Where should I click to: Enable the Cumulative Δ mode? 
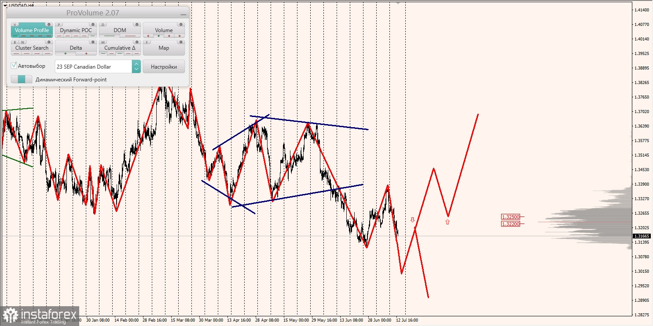pyautogui.click(x=120, y=48)
